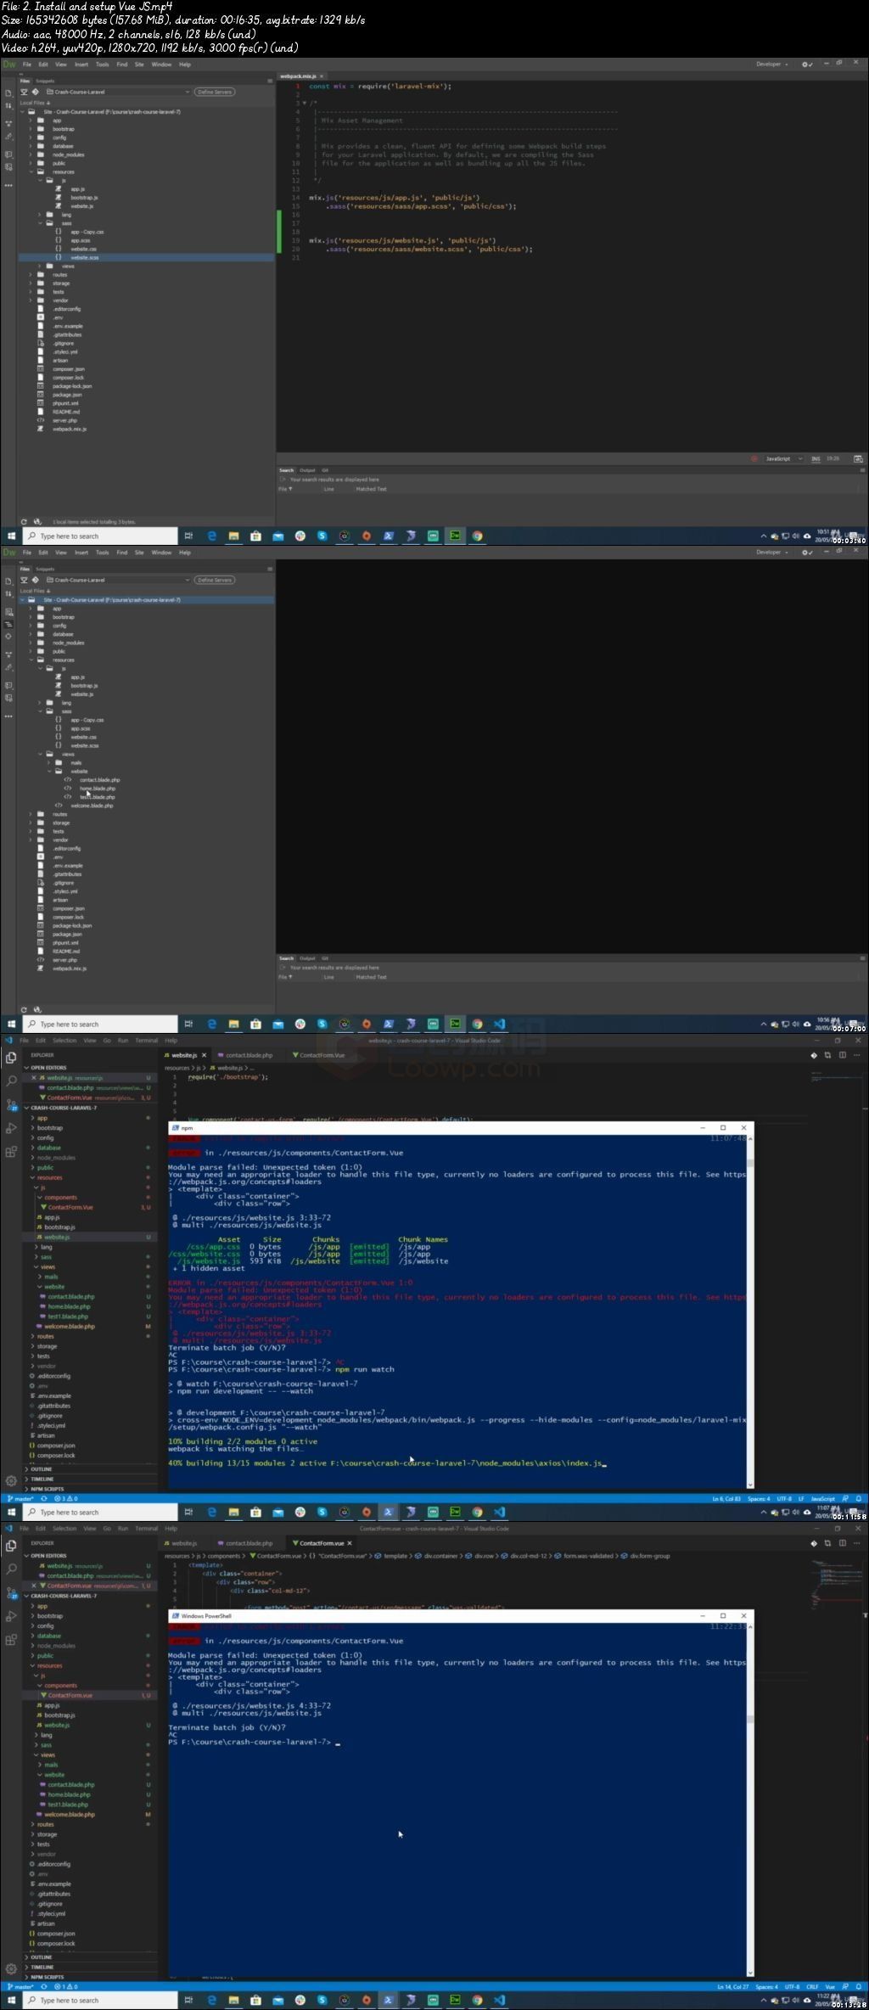This screenshot has width=869, height=2010.
Task: Switch to the Snippets panel tab beside the webpack.mix.js editor
Action: coord(45,81)
